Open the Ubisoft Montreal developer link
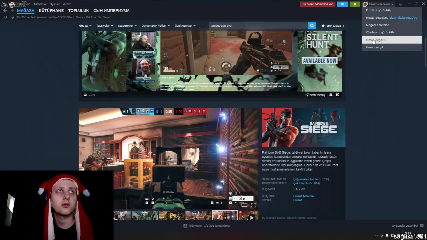Screen dimensions: 427x240 tap(304, 196)
